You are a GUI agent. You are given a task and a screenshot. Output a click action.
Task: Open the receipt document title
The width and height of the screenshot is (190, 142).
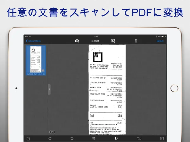coord(95,41)
